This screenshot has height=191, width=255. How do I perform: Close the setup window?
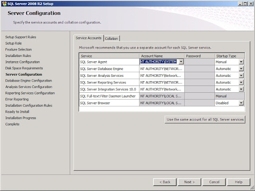(x=251, y=4)
